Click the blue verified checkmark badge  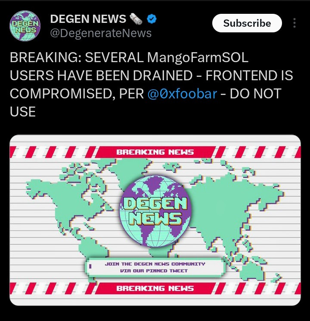[x=152, y=19]
